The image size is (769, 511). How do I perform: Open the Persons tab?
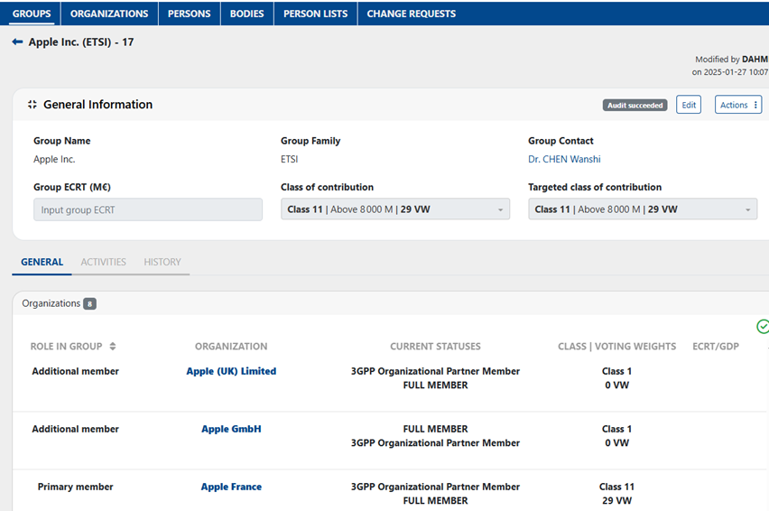point(189,14)
